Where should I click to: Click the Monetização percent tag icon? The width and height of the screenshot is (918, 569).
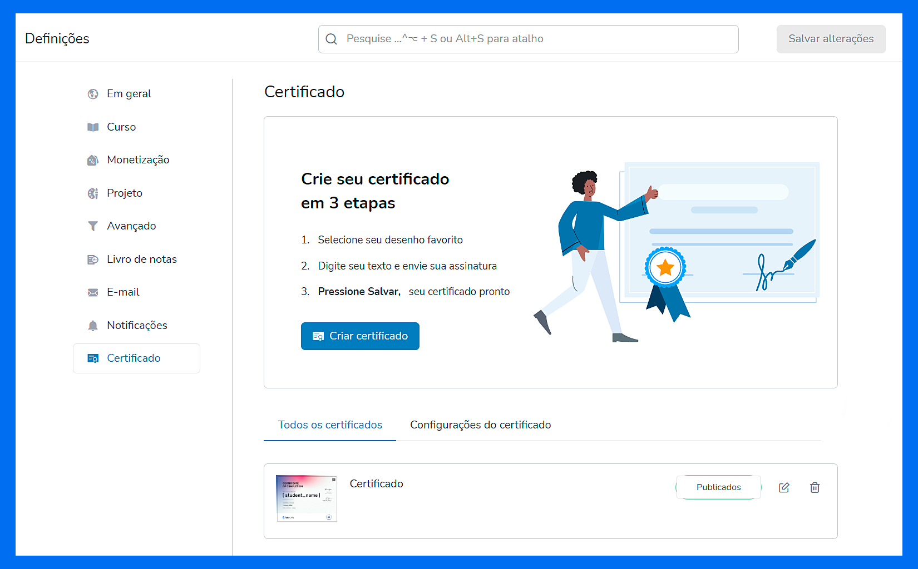tap(93, 160)
